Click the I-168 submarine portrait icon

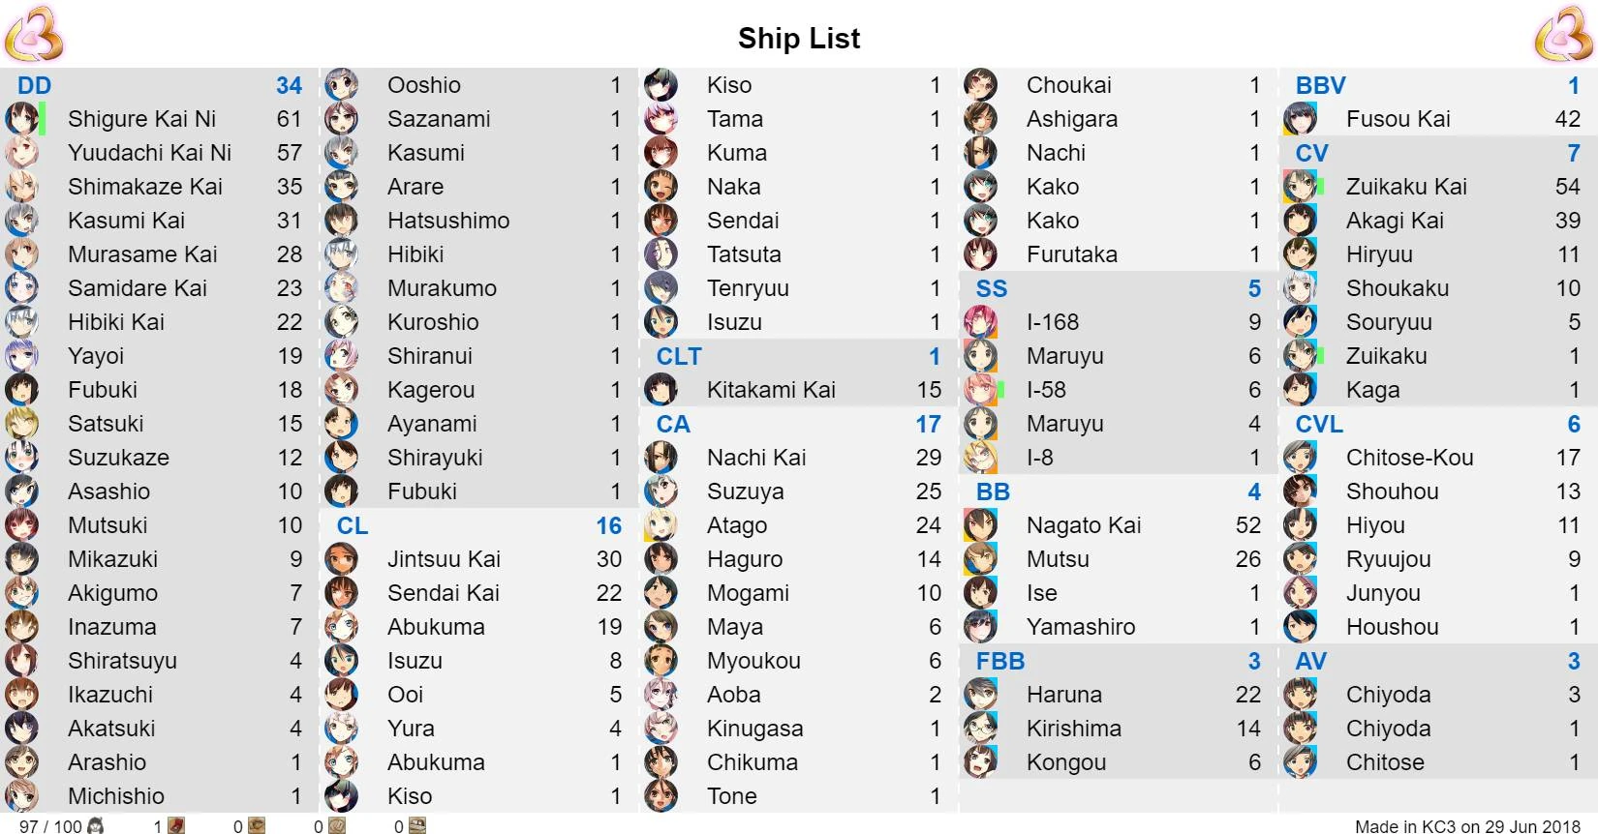click(x=980, y=322)
